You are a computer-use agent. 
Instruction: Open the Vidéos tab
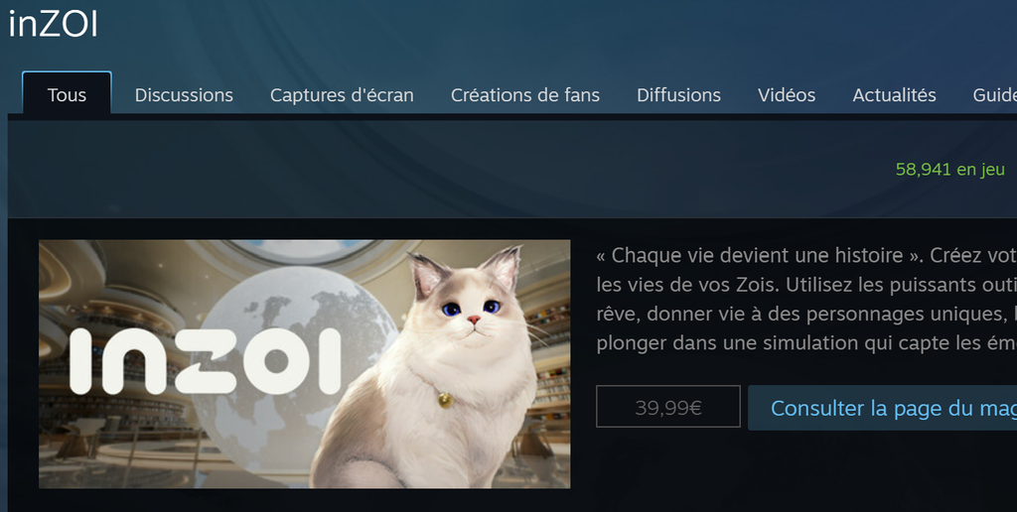coord(787,94)
